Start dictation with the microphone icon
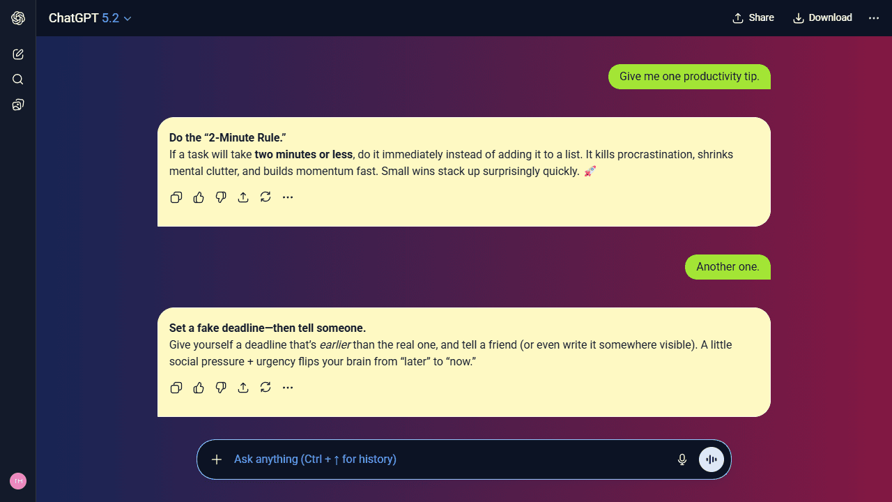The image size is (892, 502). click(x=682, y=459)
